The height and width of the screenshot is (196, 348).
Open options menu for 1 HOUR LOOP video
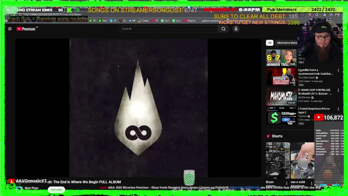(338, 90)
